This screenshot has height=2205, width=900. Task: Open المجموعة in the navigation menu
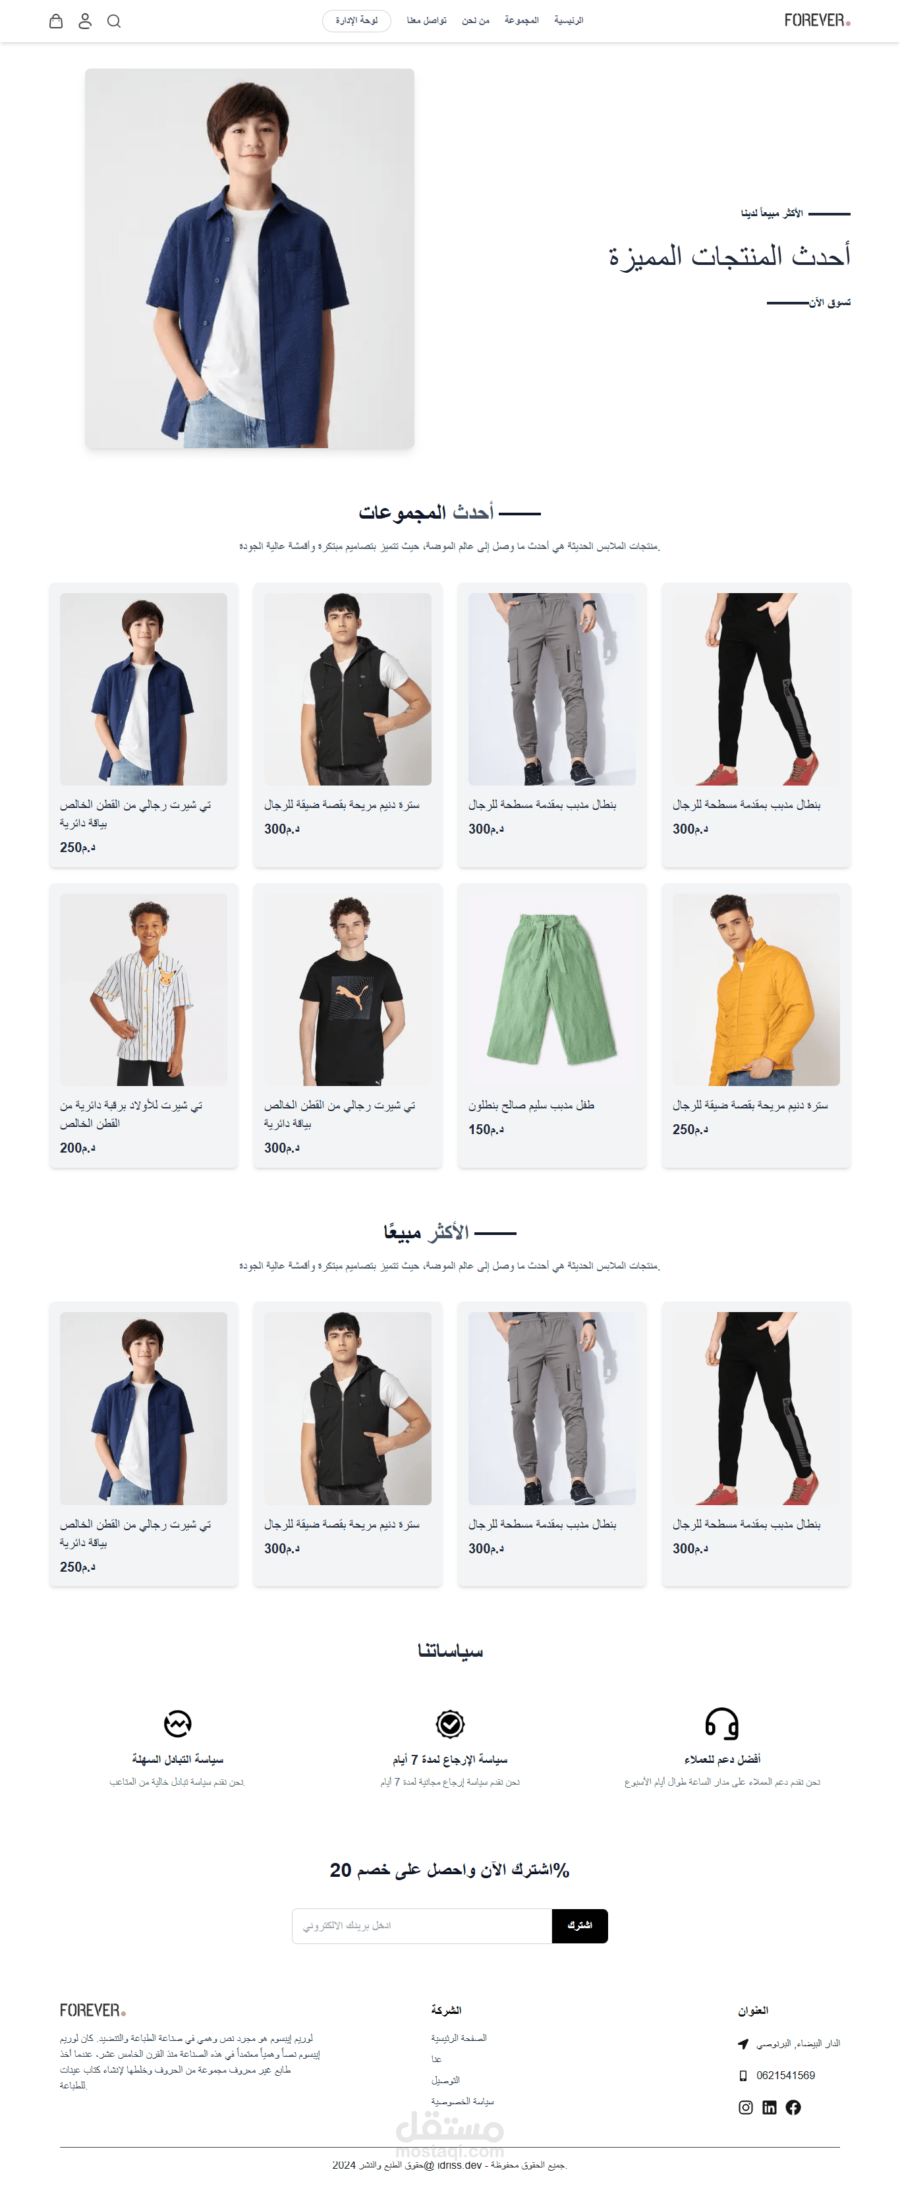(521, 20)
